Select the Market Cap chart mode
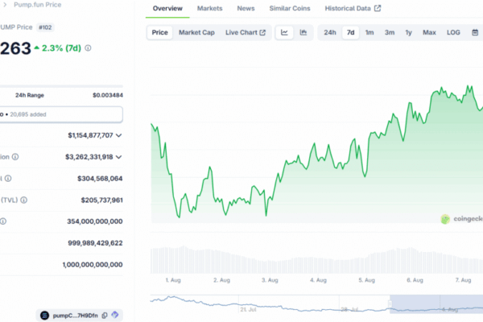The width and height of the screenshot is (483, 322). tap(196, 32)
